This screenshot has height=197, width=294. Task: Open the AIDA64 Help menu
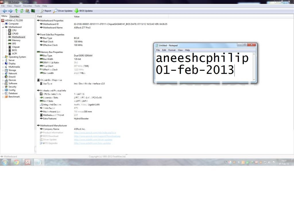45,6
